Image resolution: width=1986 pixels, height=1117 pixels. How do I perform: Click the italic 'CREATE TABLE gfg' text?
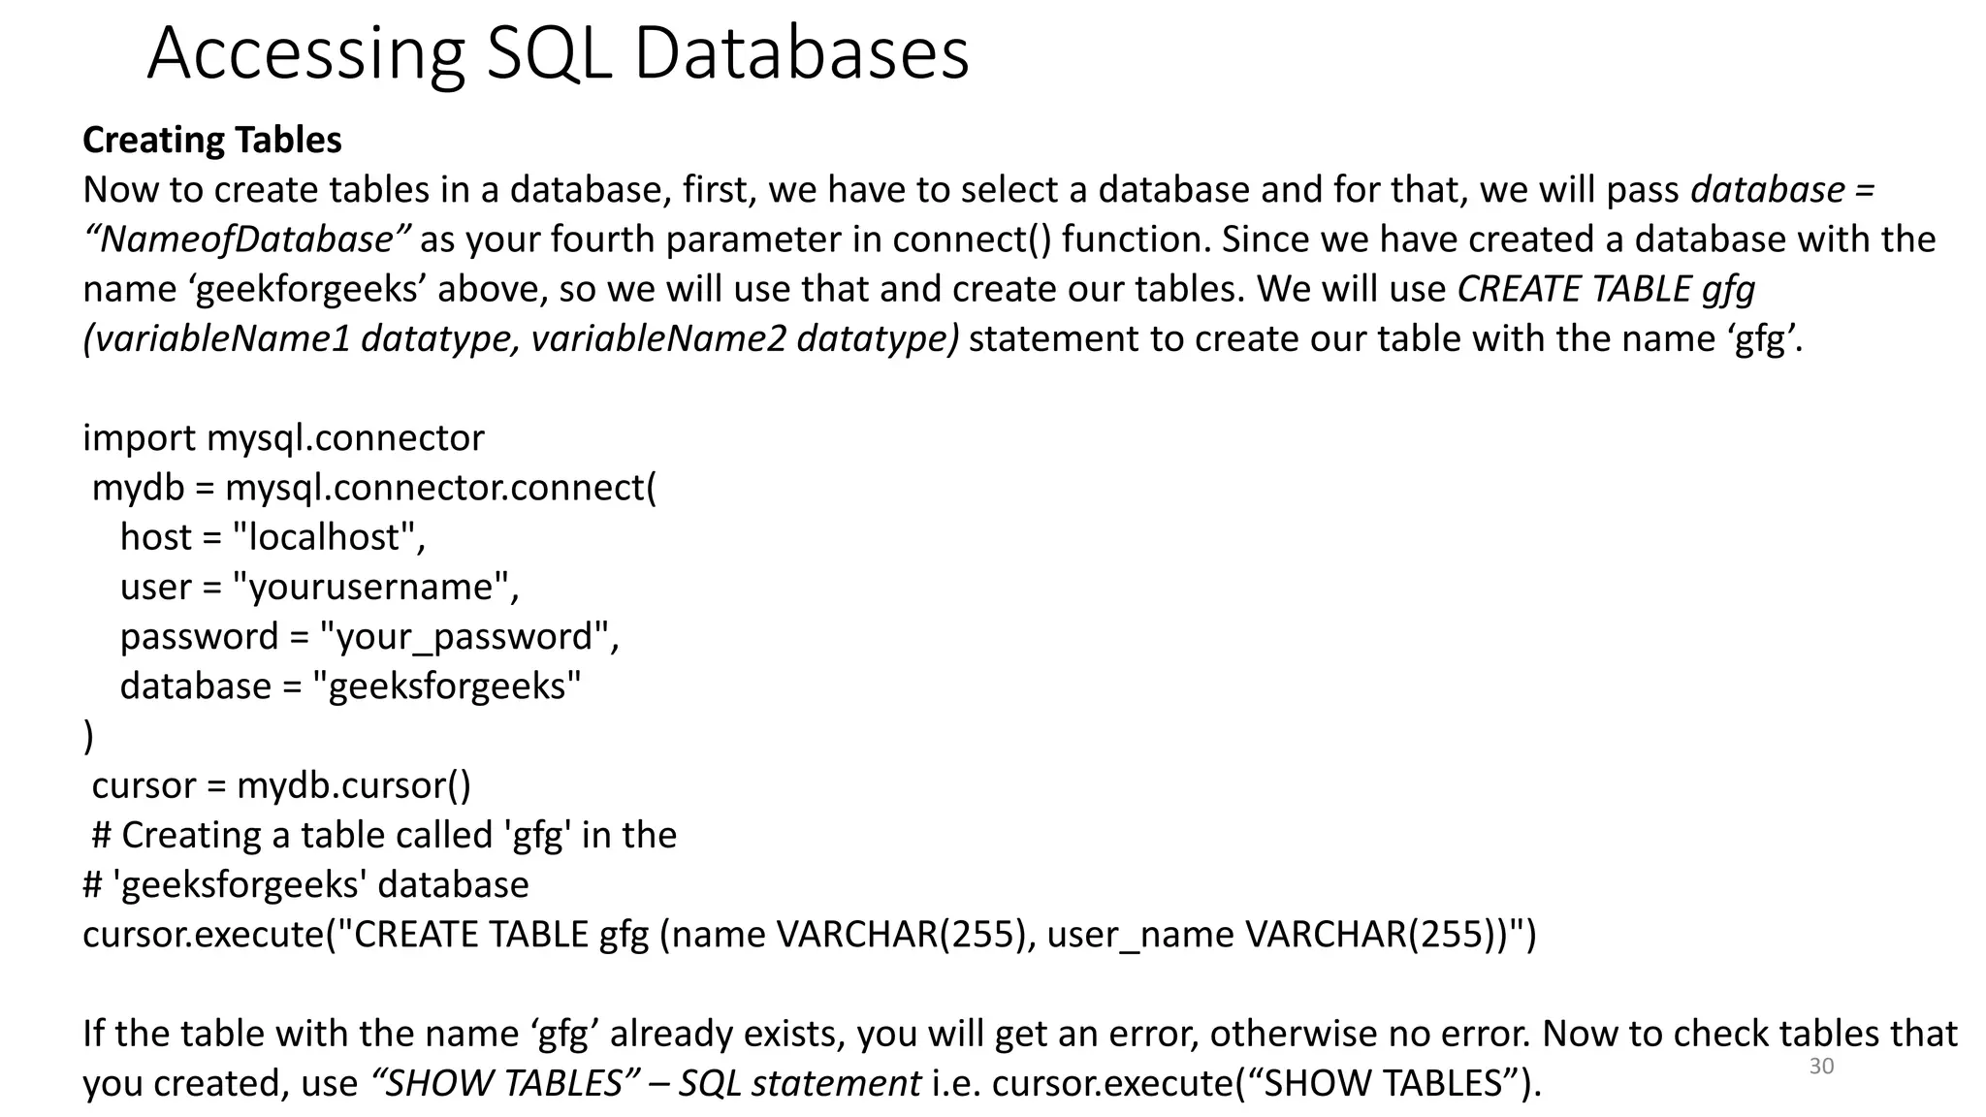coord(1606,289)
